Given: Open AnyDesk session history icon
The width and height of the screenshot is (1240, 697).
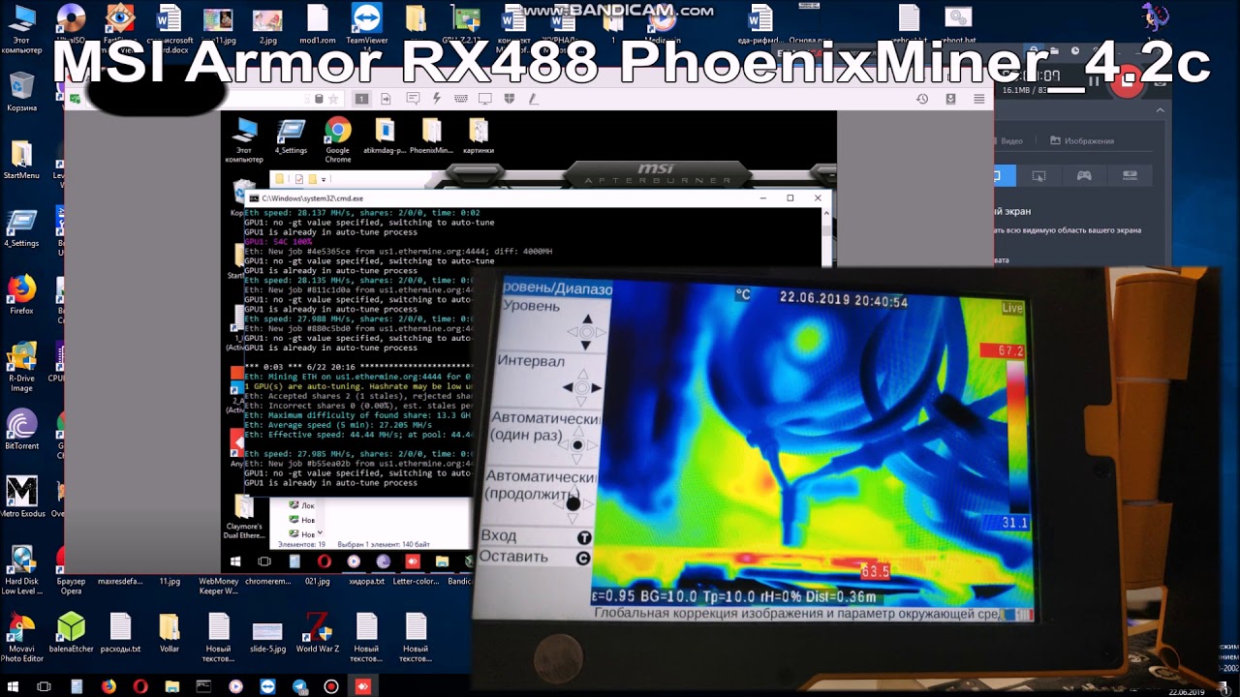Looking at the screenshot, I should (922, 99).
